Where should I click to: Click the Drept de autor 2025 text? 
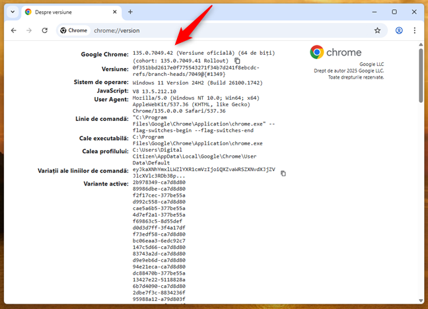click(x=349, y=71)
